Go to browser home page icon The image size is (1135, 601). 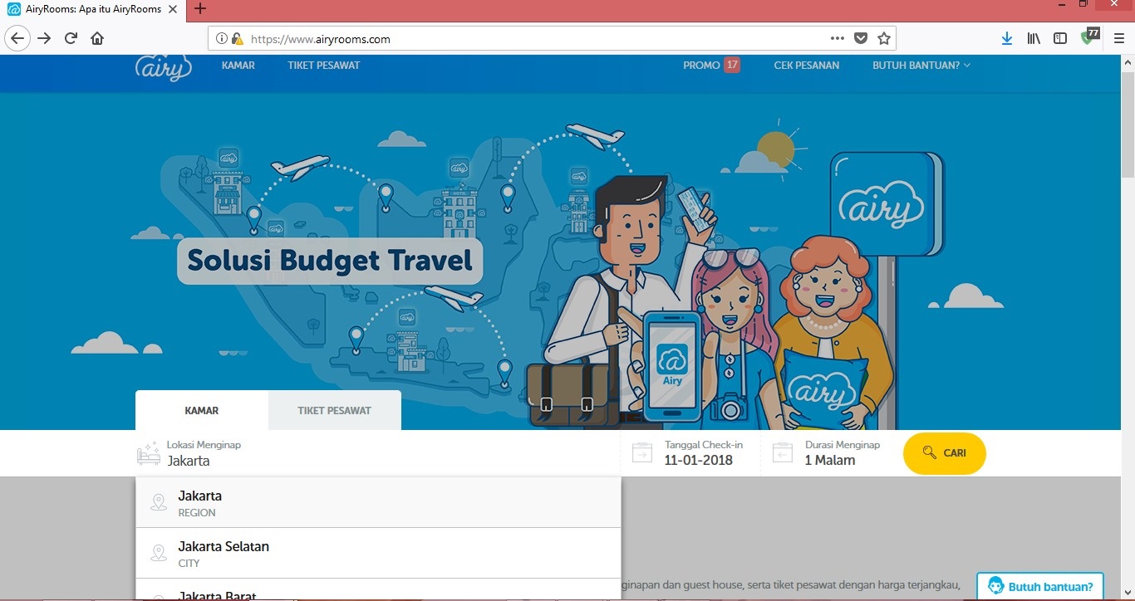(x=97, y=38)
